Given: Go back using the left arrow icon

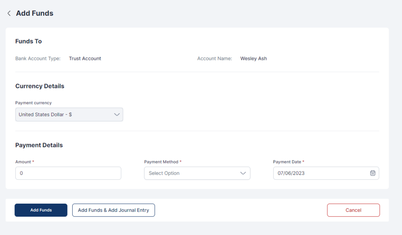Looking at the screenshot, I should tap(9, 13).
